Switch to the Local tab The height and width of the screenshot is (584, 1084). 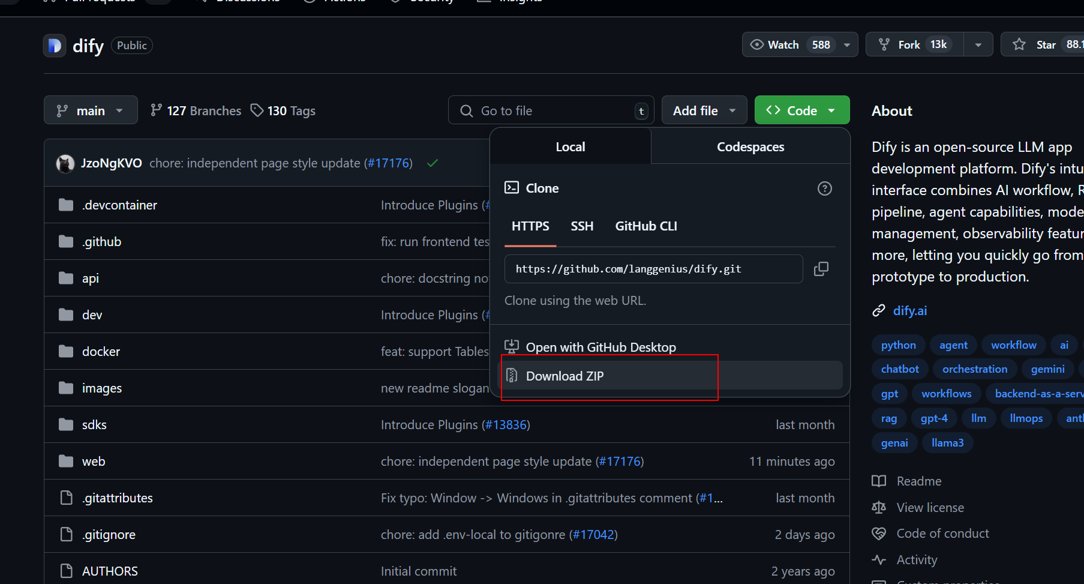[x=570, y=147]
